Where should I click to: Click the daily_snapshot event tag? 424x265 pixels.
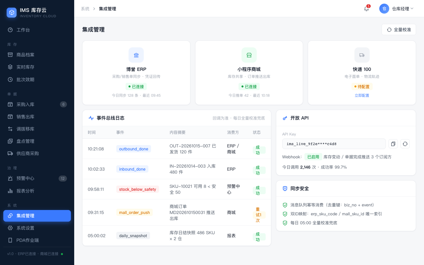(x=133, y=236)
